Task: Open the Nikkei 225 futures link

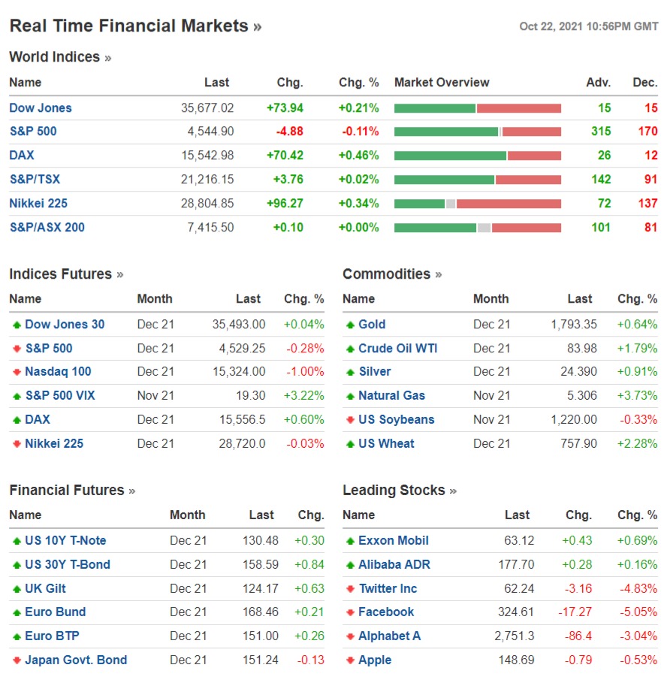Action: point(54,443)
